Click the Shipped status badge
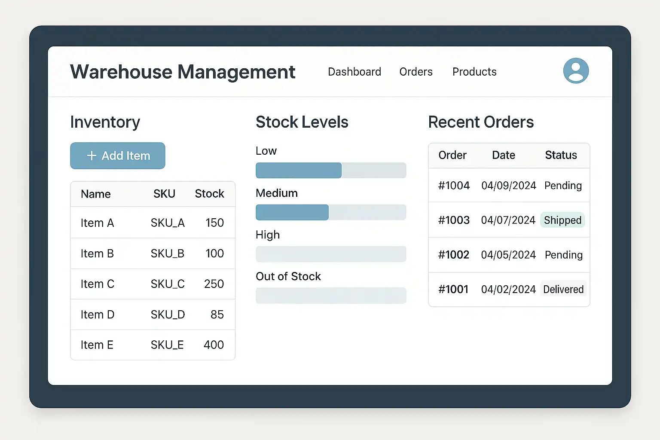The image size is (660, 440). point(562,220)
